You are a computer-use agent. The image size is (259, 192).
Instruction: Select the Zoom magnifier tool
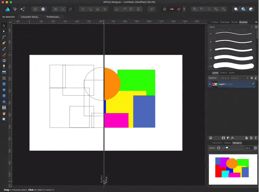coord(4,119)
